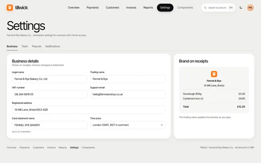The width and height of the screenshot is (261, 163).
Task: Open Components in top navigation
Action: click(x=185, y=8)
